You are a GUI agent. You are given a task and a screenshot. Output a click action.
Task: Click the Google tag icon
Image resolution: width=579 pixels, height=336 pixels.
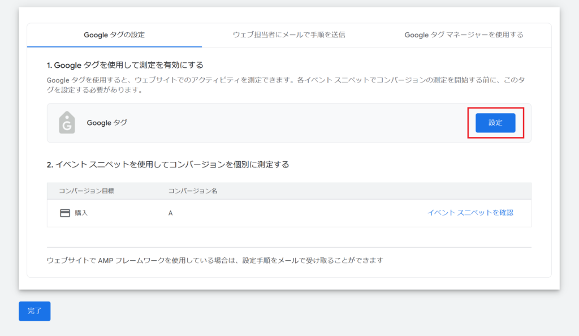(67, 123)
